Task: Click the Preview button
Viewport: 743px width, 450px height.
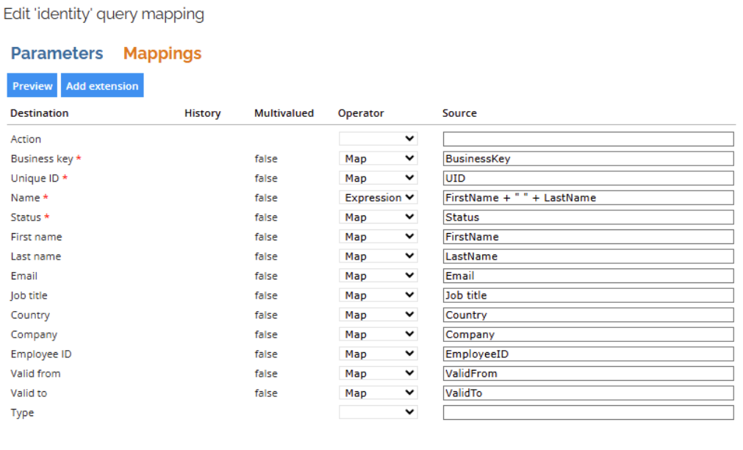Action: tap(32, 85)
